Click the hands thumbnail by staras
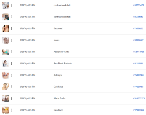Image resolution: width=146 pixels, height=115 pixels. (x=6, y=40)
